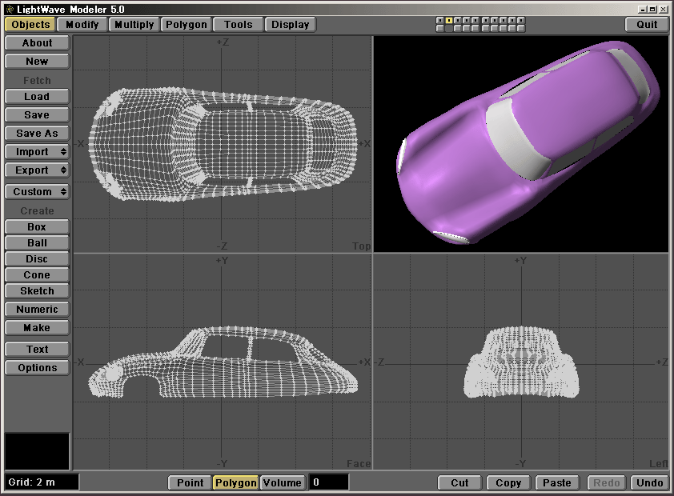Activate the first foreground layer button
Screen dimensions: 674x496
click(x=440, y=20)
